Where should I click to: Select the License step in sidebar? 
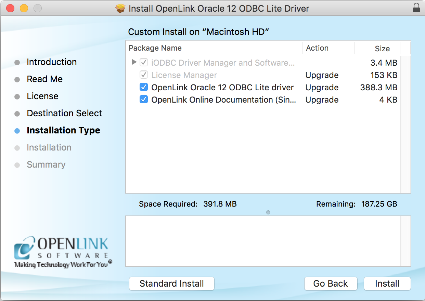tap(42, 96)
